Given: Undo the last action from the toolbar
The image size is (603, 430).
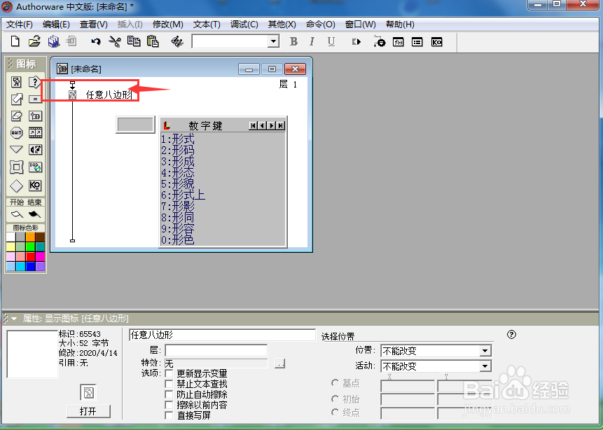Looking at the screenshot, I should [x=96, y=41].
